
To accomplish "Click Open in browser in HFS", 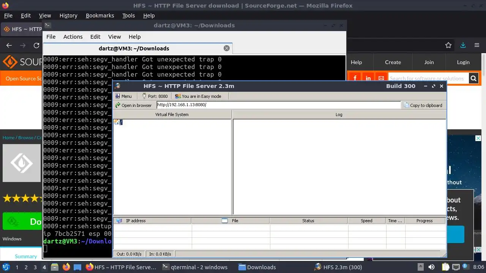I will tap(134, 105).
